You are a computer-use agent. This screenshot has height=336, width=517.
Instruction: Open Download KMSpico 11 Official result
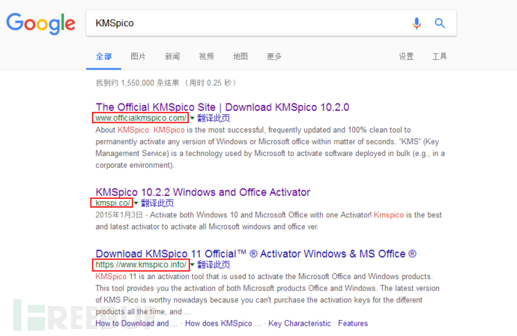256,253
